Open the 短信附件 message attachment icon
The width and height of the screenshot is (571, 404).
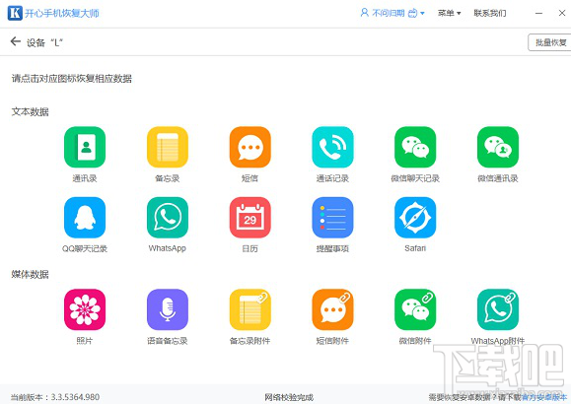click(332, 309)
